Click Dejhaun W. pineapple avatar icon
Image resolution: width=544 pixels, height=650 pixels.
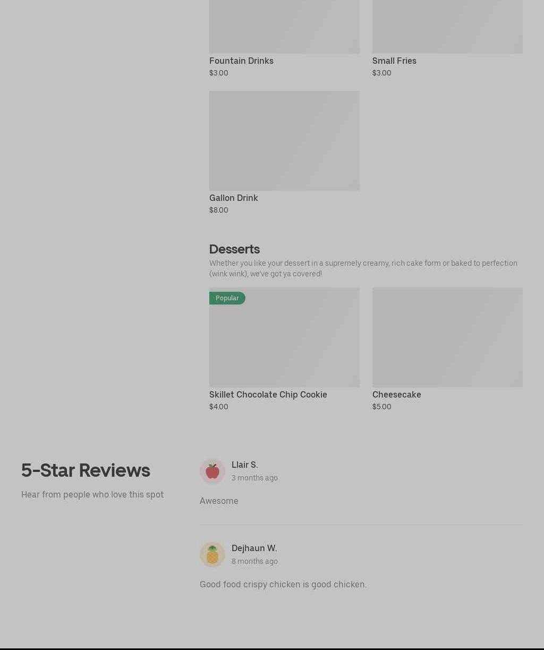(x=212, y=555)
